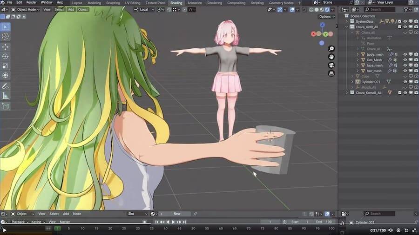Screen dimensions: 419x235
Task: Select the Measure tool
Action: pos(6,96)
